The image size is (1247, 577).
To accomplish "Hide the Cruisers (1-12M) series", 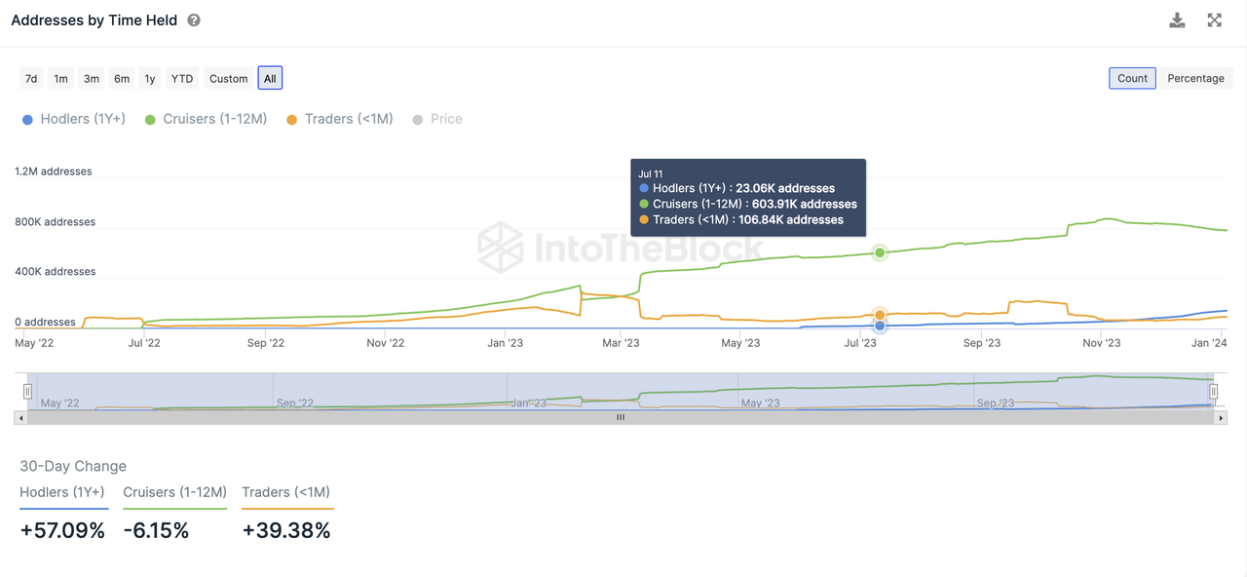I will pos(206,119).
